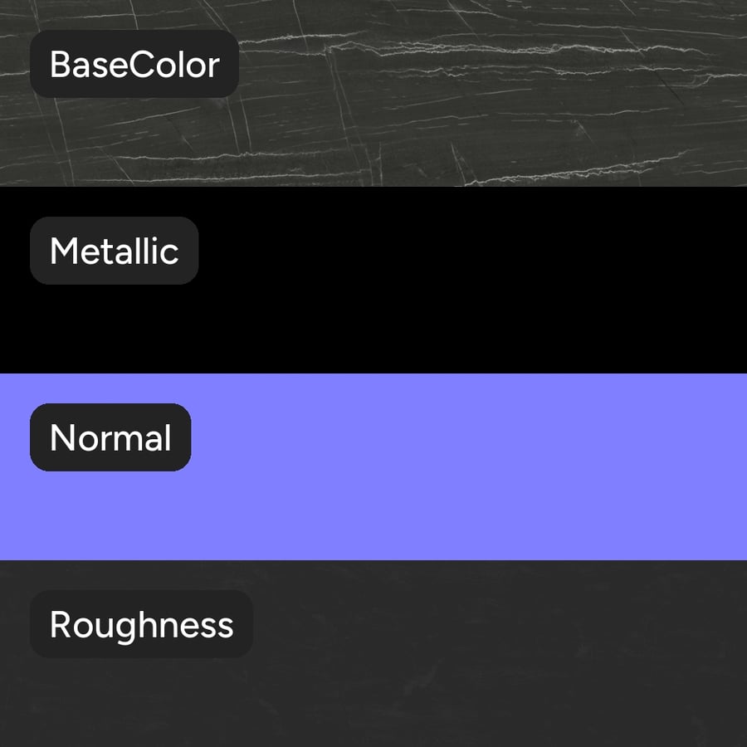
Task: Click the BaseColor label badge
Action: (134, 64)
